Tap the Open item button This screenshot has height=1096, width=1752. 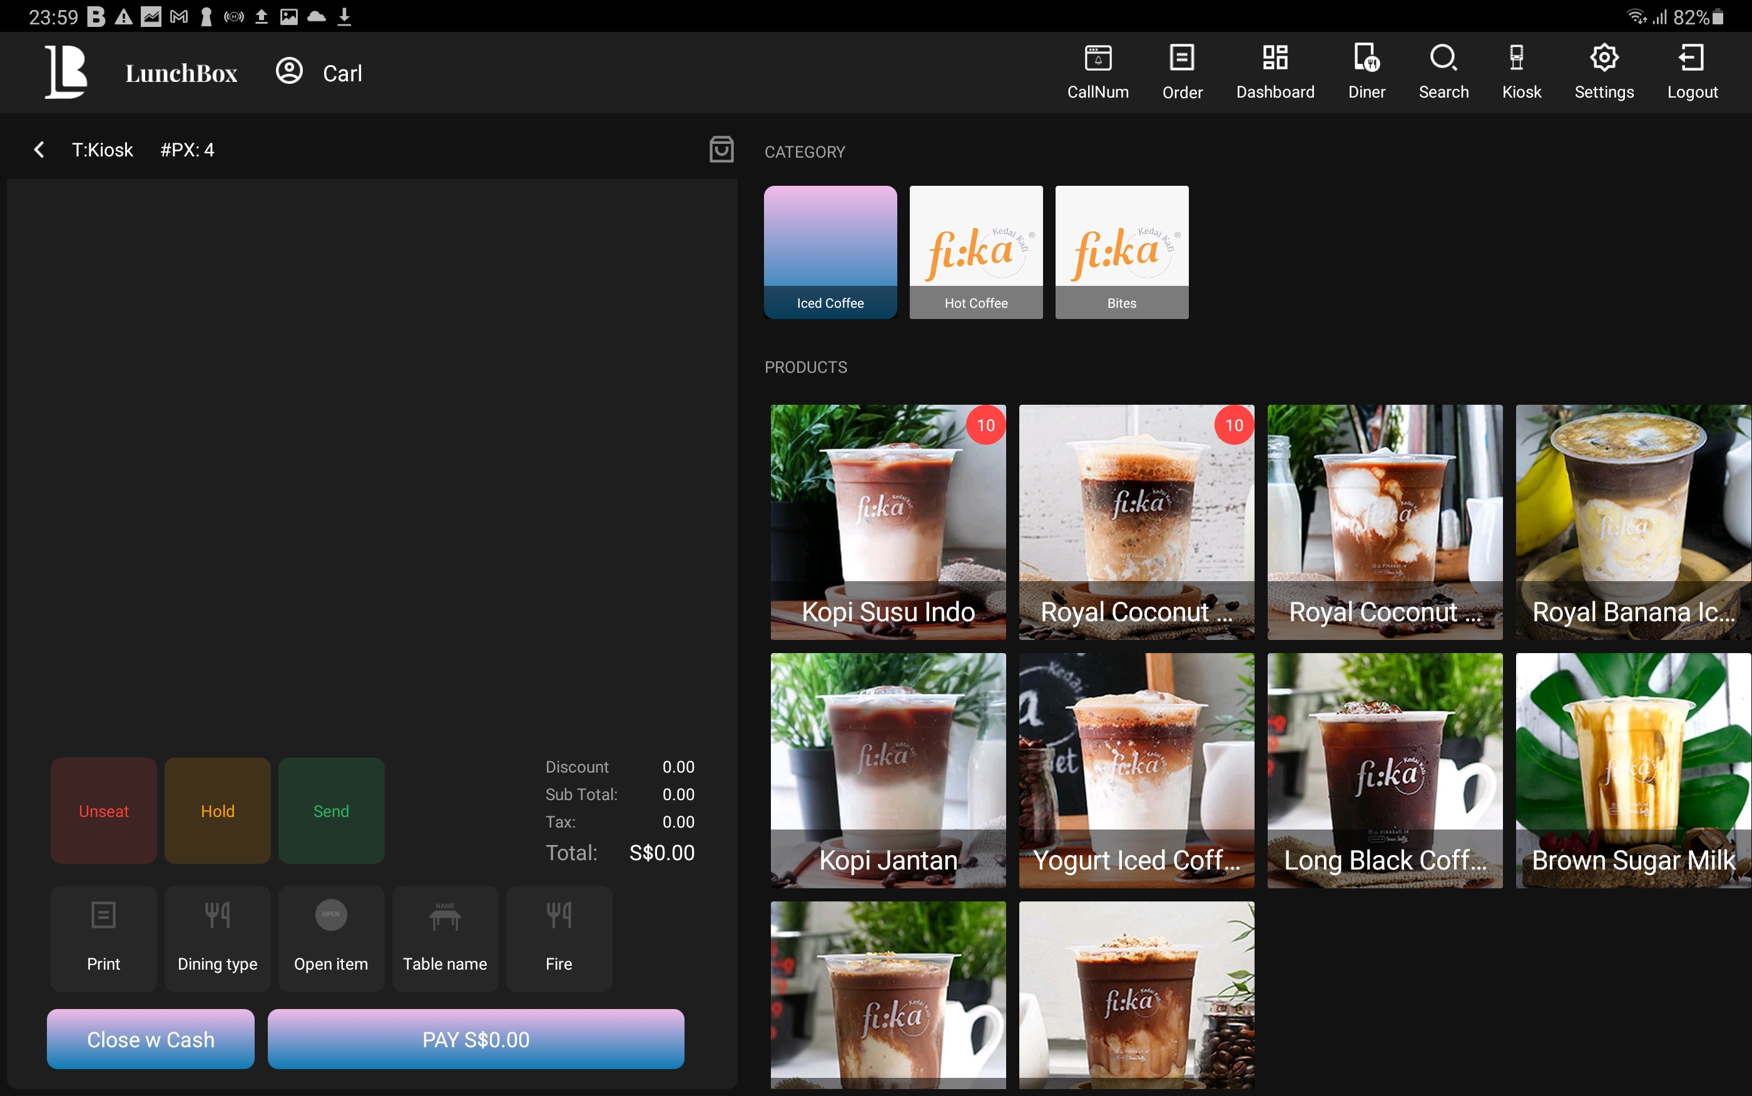(330, 938)
